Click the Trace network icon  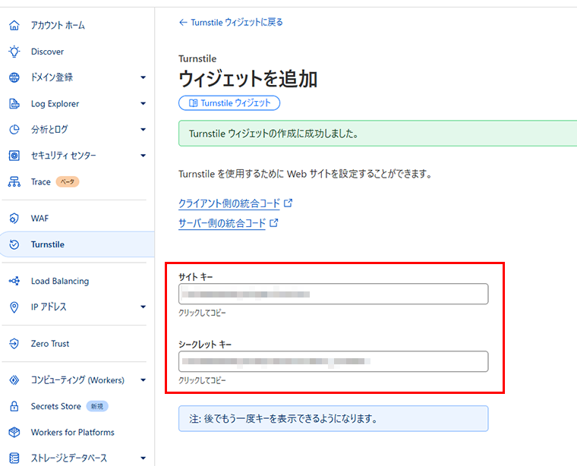(14, 181)
